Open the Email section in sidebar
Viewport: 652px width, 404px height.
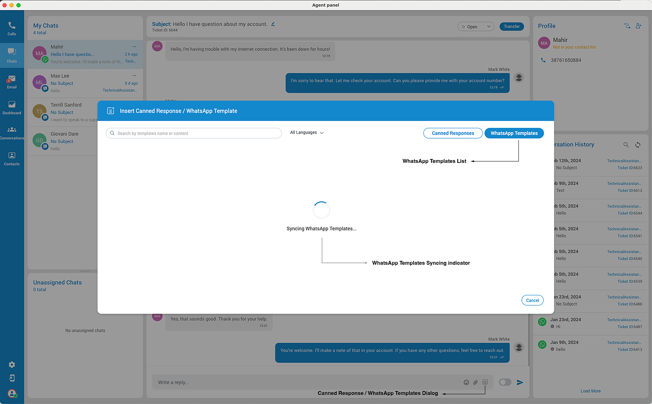[12, 82]
